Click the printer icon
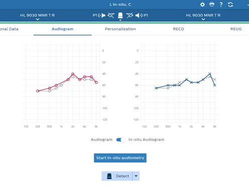The width and height of the screenshot is (249, 191). click(x=212, y=5)
